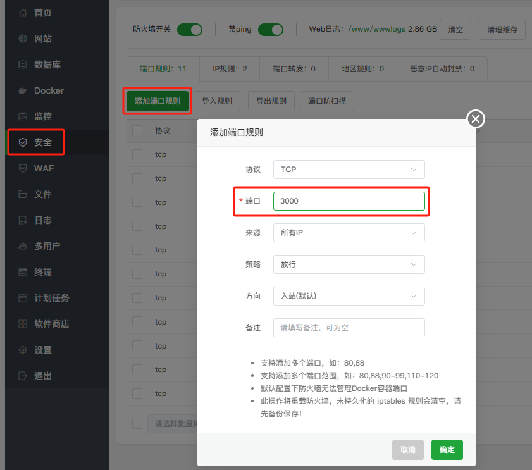The width and height of the screenshot is (532, 470).
Task: Click the 端口 input field
Action: click(x=349, y=201)
